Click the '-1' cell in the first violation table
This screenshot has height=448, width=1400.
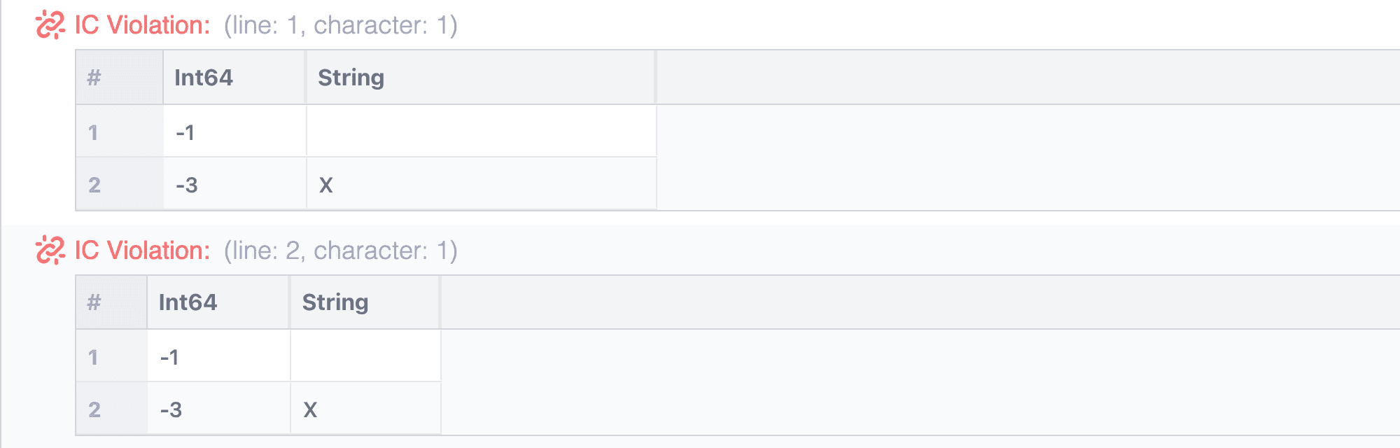click(x=185, y=132)
